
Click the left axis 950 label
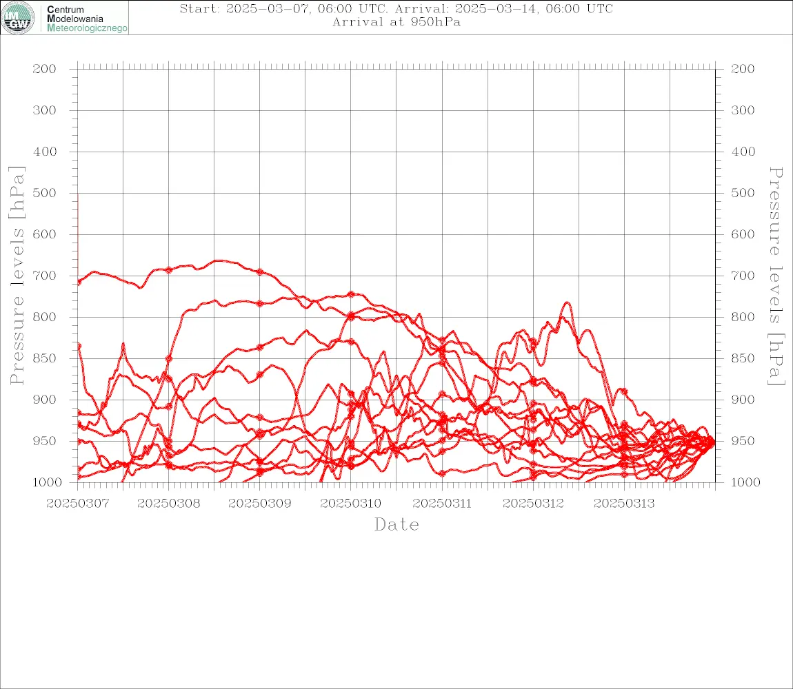pos(45,441)
